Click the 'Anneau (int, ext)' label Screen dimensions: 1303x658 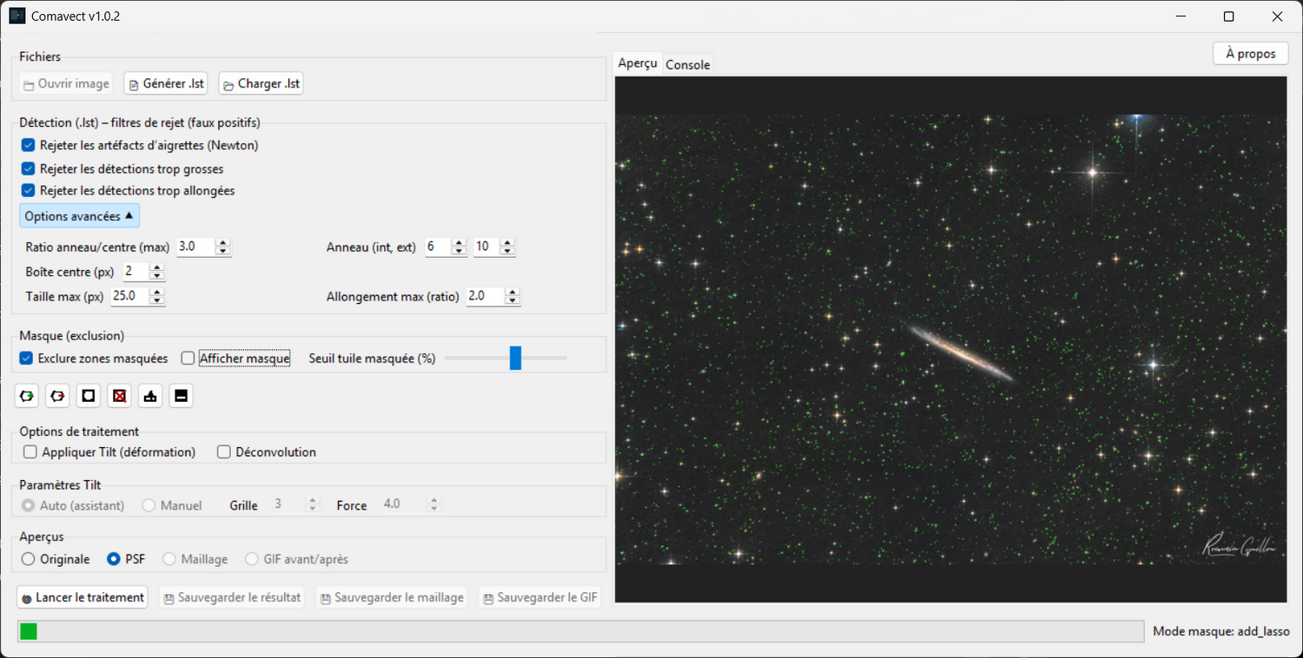[371, 247]
